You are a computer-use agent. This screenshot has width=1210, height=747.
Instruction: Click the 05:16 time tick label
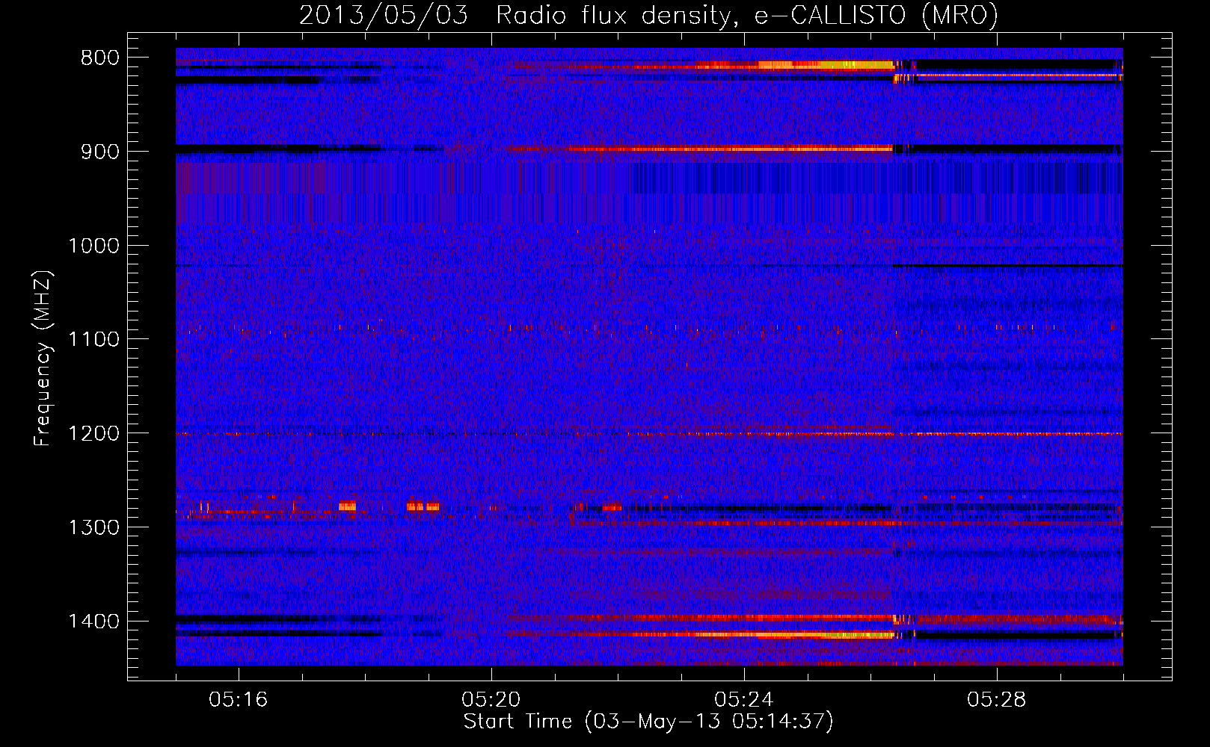[x=239, y=700]
